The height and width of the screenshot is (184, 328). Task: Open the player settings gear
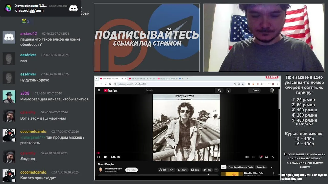pyautogui.click(x=260, y=157)
